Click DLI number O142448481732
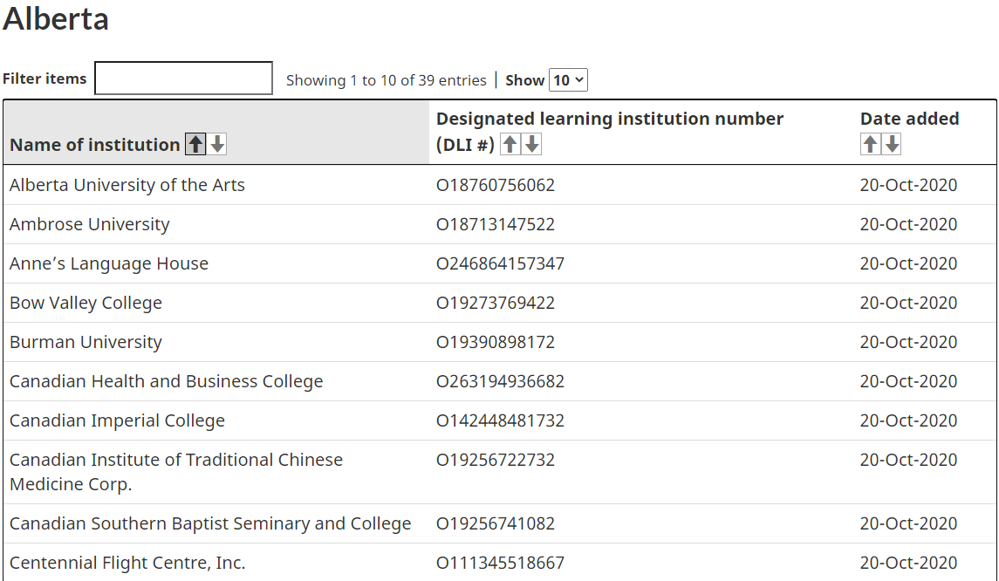Viewport: 999px width, 581px height. click(500, 420)
